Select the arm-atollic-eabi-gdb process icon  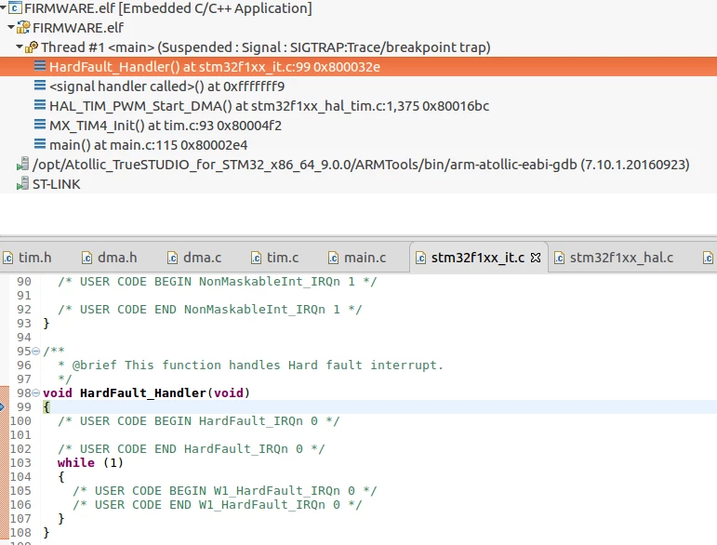[x=23, y=164]
